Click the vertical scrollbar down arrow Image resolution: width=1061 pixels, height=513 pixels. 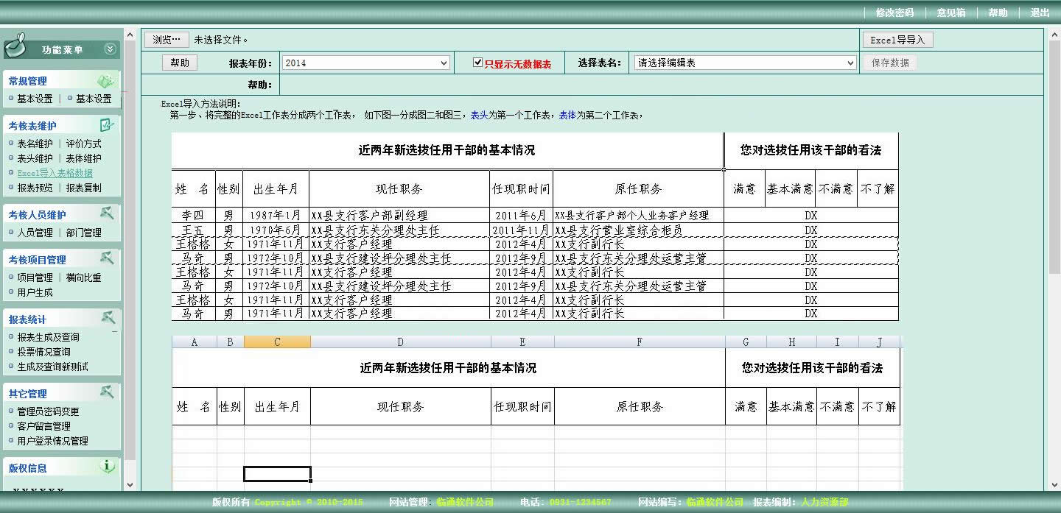[1056, 484]
